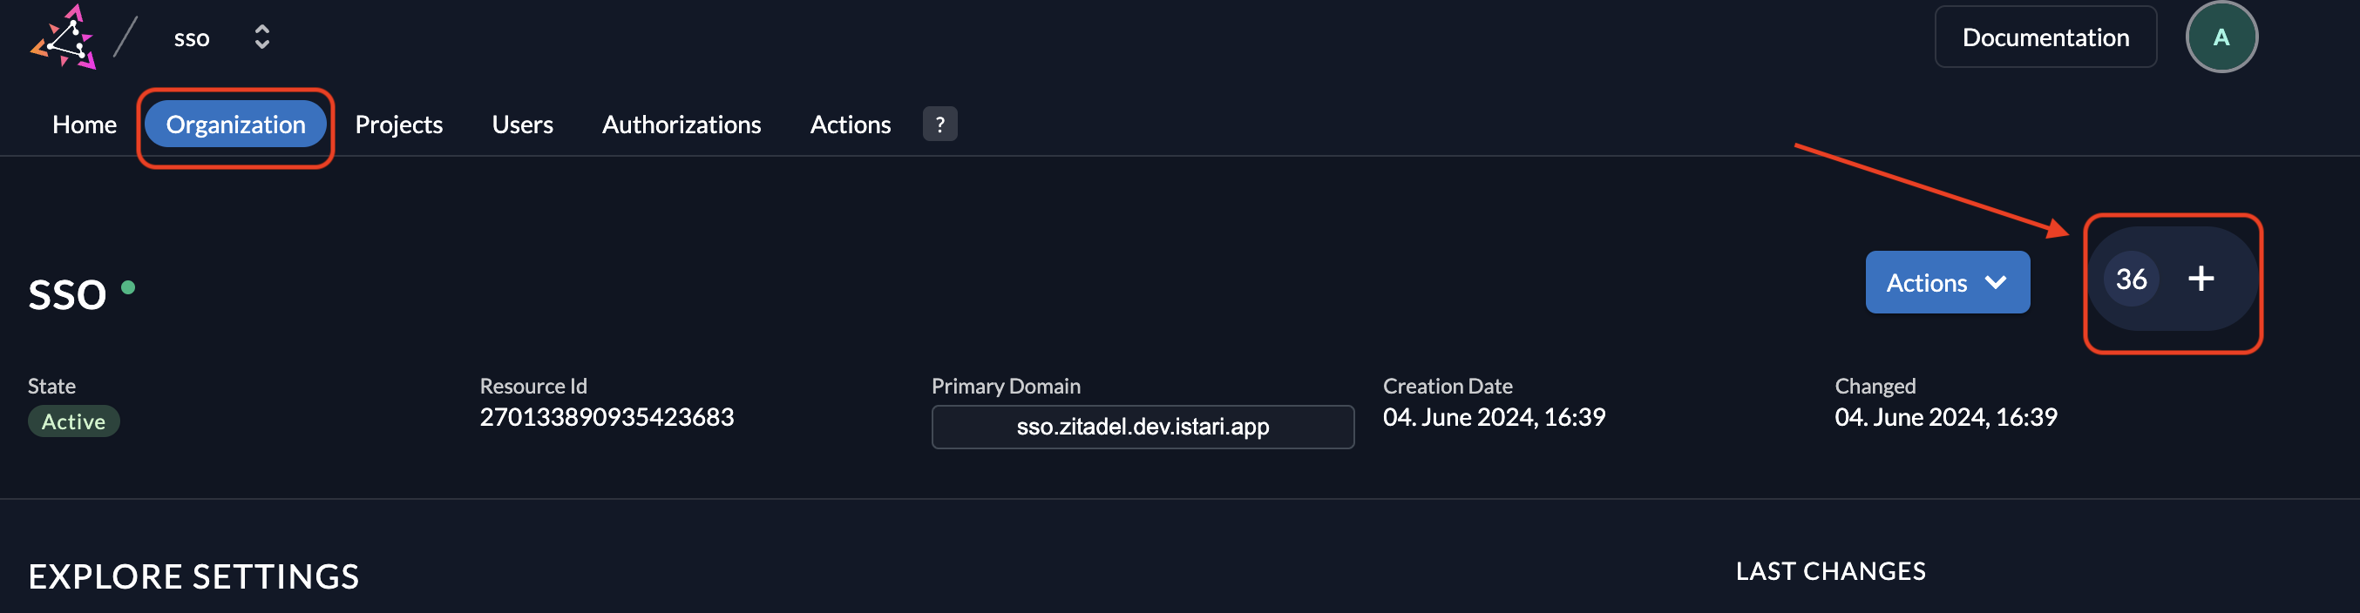
Task: Go to the Home tab
Action: (x=85, y=125)
